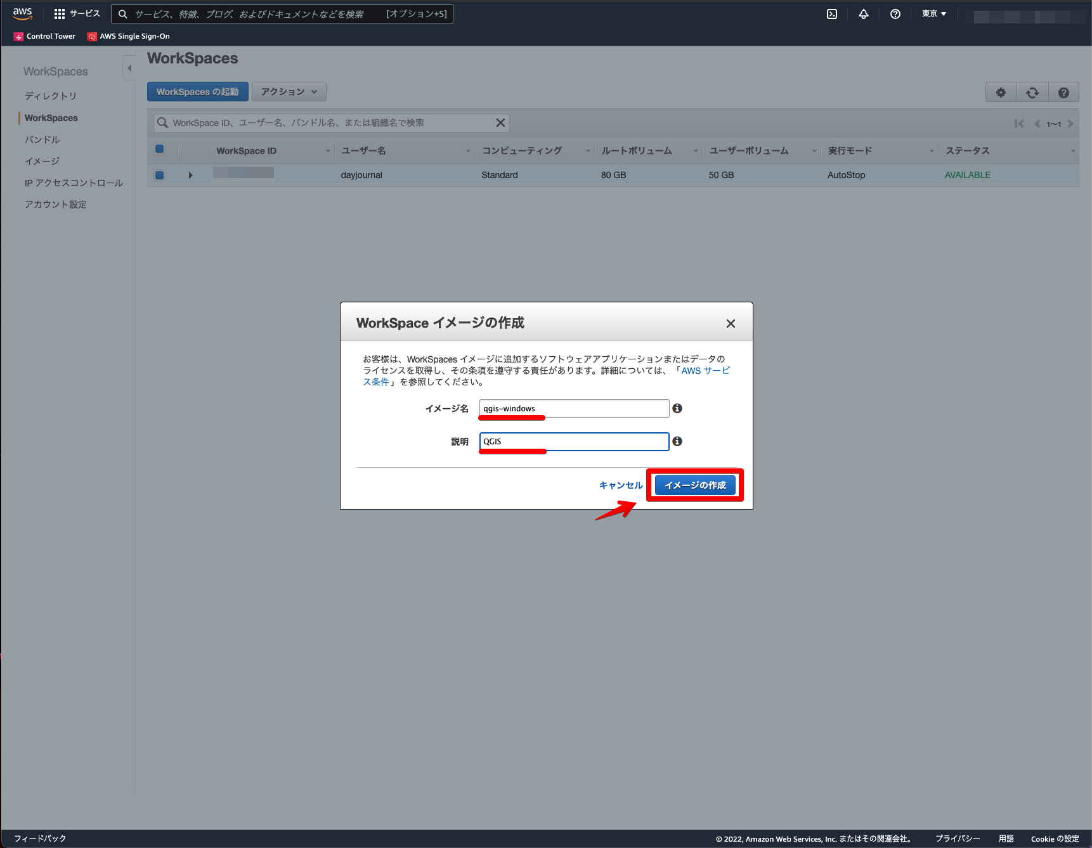This screenshot has height=848, width=1092.
Task: Toggle the dayjournal row checkbox
Action: pyautogui.click(x=160, y=176)
